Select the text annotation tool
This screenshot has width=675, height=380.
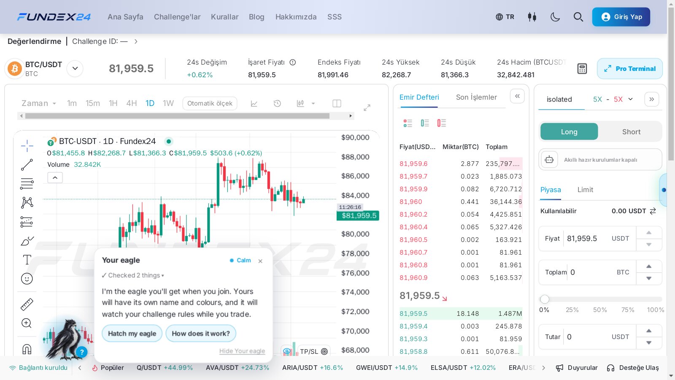click(27, 260)
